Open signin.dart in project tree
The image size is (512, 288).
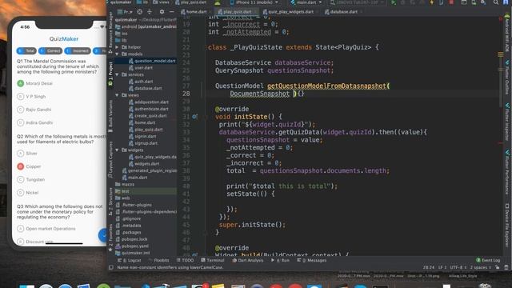pos(142,136)
